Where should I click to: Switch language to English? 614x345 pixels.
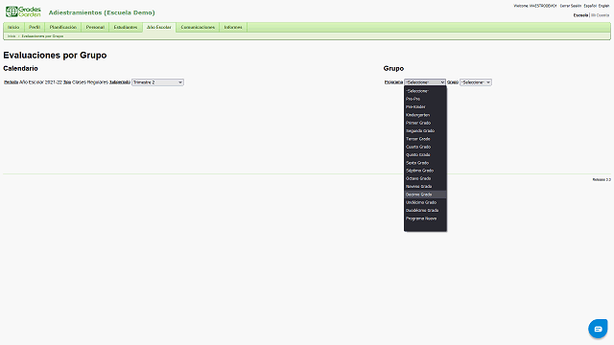pos(603,6)
